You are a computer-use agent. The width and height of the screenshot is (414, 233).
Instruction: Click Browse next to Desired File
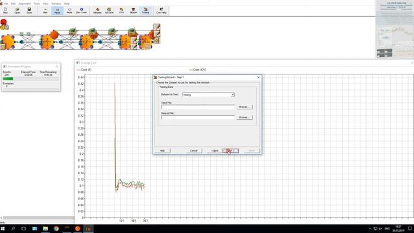pyautogui.click(x=245, y=117)
